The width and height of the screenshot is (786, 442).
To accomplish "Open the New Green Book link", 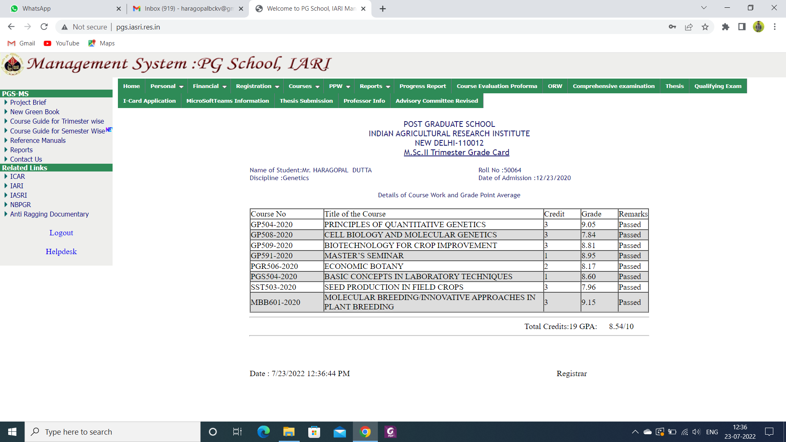I will (35, 112).
